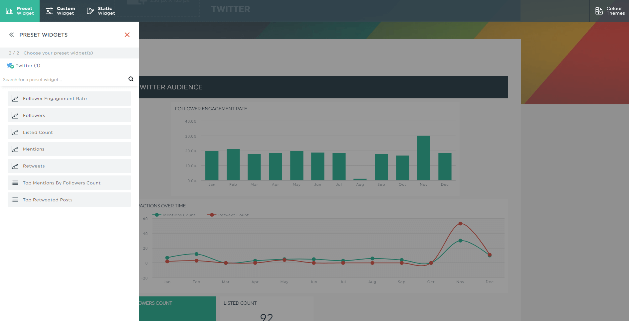Add the Mentions preset widget
This screenshot has height=321, width=629.
(x=69, y=149)
